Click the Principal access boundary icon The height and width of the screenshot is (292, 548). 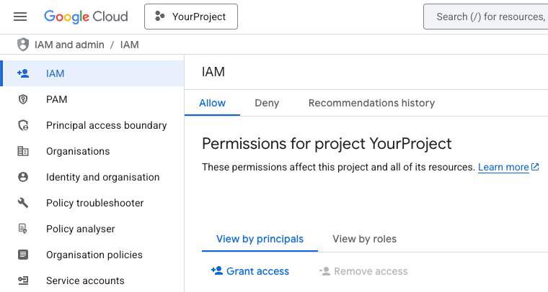click(x=23, y=125)
